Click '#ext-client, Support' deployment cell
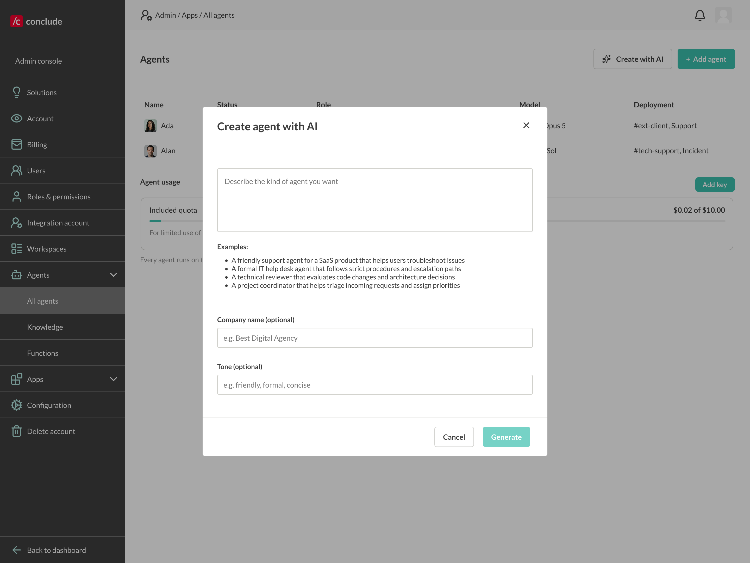 pos(665,126)
